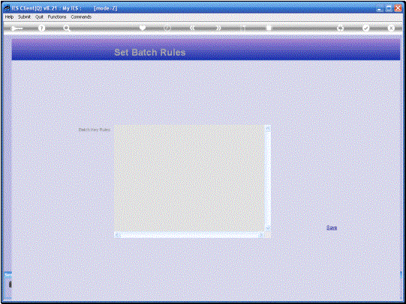Open the Submit menu
406x304 pixels.
point(24,16)
